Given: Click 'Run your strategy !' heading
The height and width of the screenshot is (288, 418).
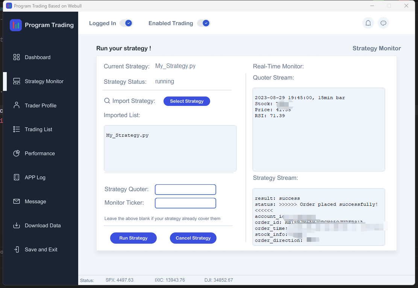Looking at the screenshot, I should pyautogui.click(x=123, y=48).
